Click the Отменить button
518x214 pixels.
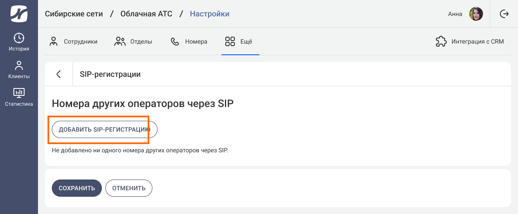(x=129, y=188)
